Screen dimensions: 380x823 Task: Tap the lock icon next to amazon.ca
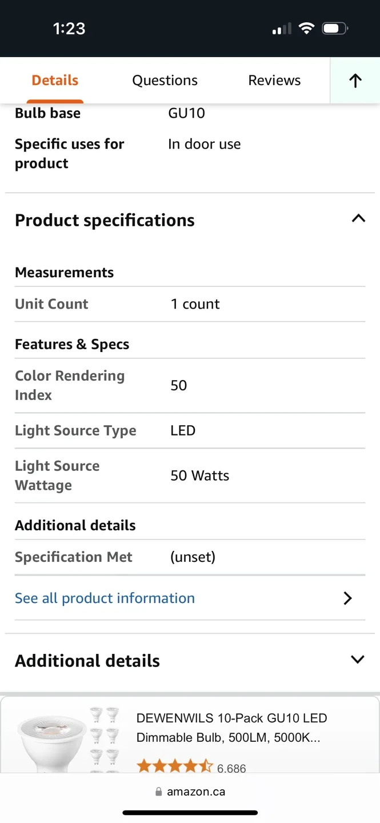point(158,791)
